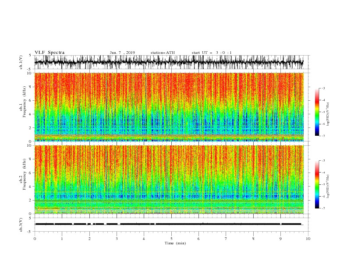Viewport: 347px width, 268px height.
Task: Click the '4' kHz tick of ch.2 spectrogram
Action: click(x=30, y=187)
